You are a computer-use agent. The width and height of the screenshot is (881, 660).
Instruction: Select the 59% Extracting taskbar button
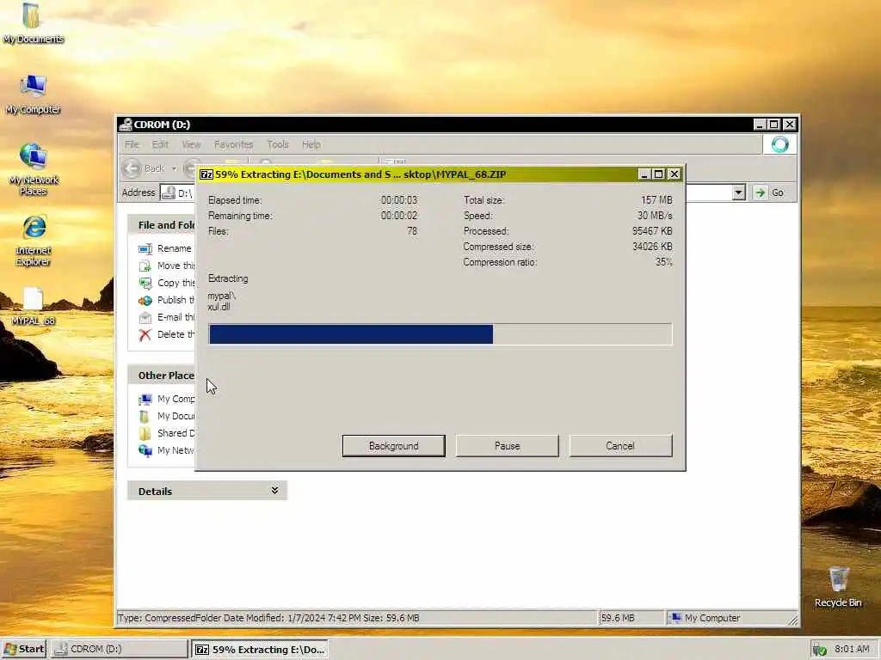pyautogui.click(x=260, y=650)
